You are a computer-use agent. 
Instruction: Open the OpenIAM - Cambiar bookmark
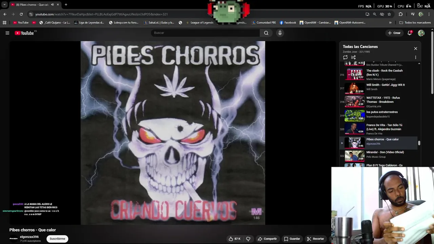pyautogui.click(x=315, y=23)
